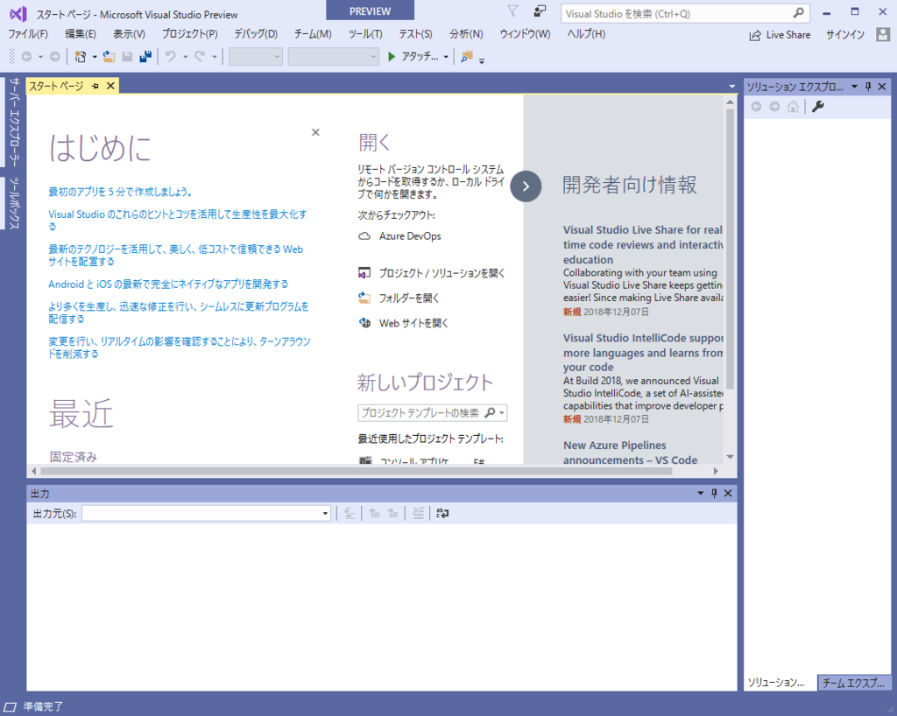Click the Live Share button
The width and height of the screenshot is (897, 716).
click(x=780, y=35)
